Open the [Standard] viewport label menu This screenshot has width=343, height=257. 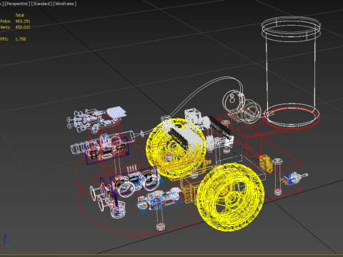pyautogui.click(x=41, y=4)
